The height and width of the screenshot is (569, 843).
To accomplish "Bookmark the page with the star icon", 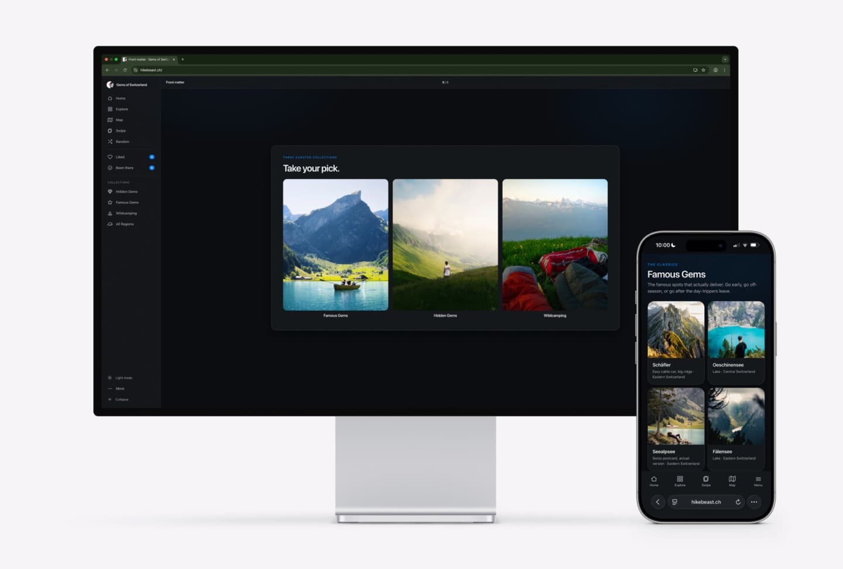I will pyautogui.click(x=704, y=70).
